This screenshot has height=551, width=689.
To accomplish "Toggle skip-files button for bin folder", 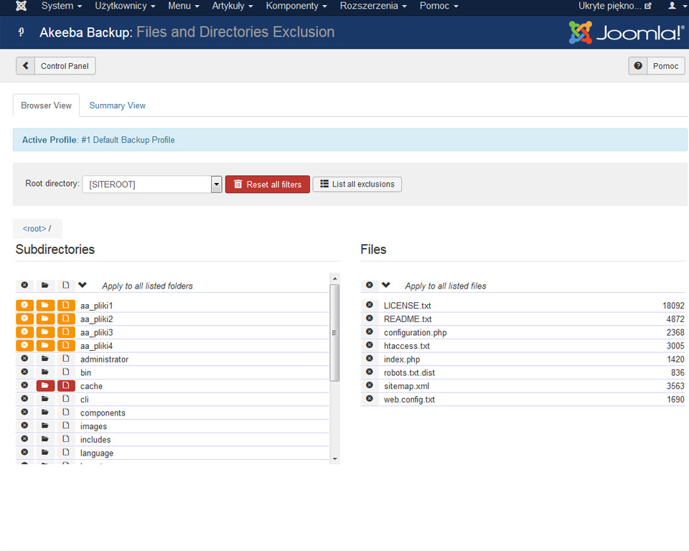I will (66, 372).
